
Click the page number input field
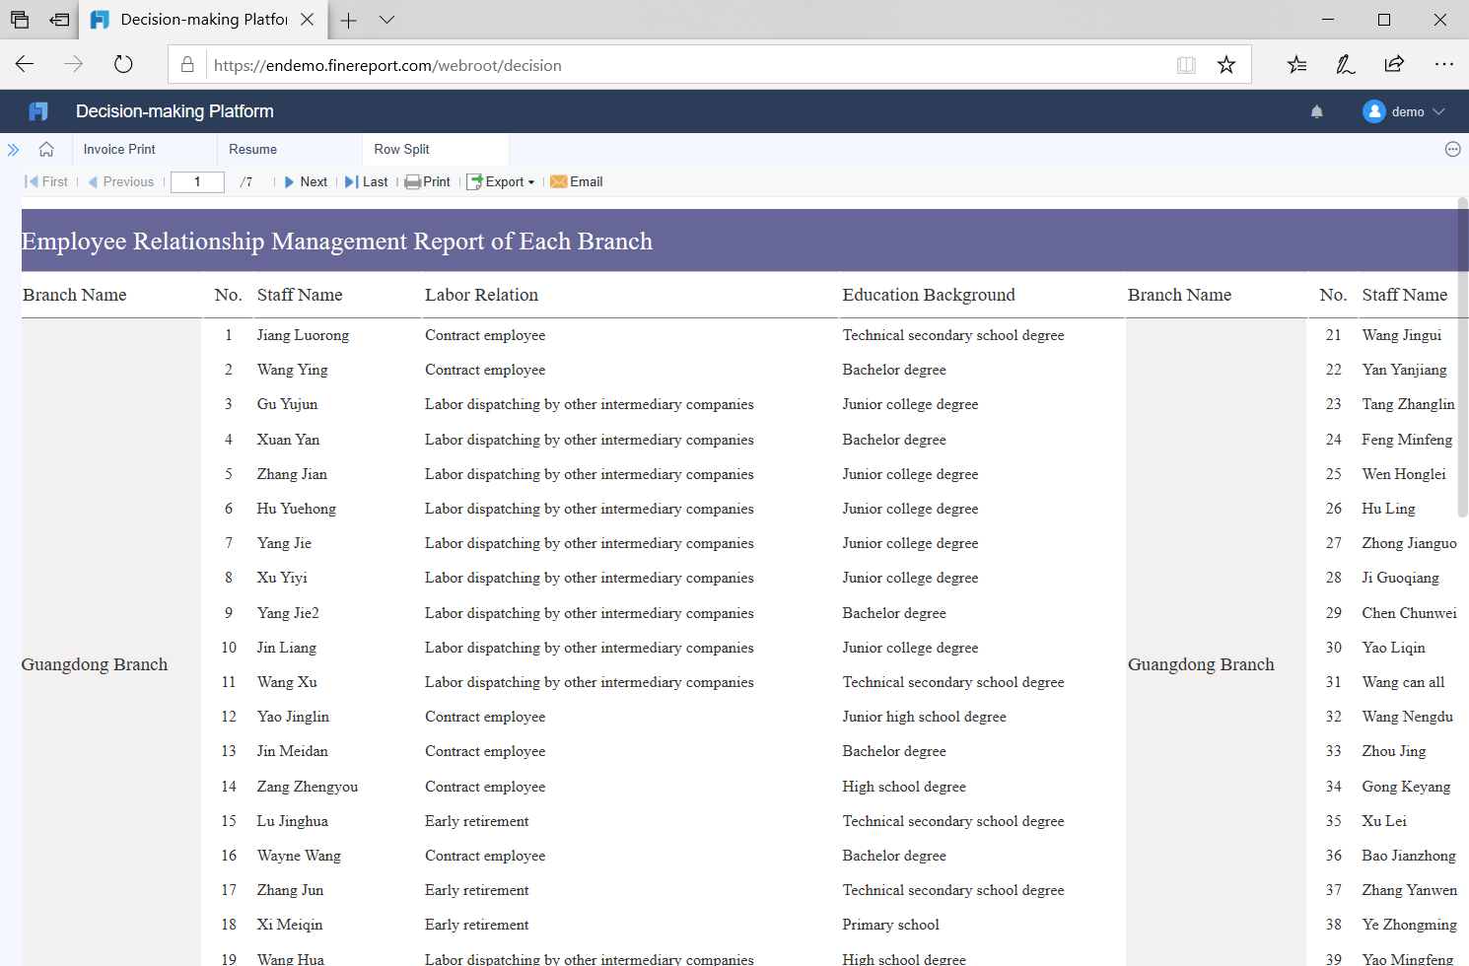pyautogui.click(x=197, y=182)
